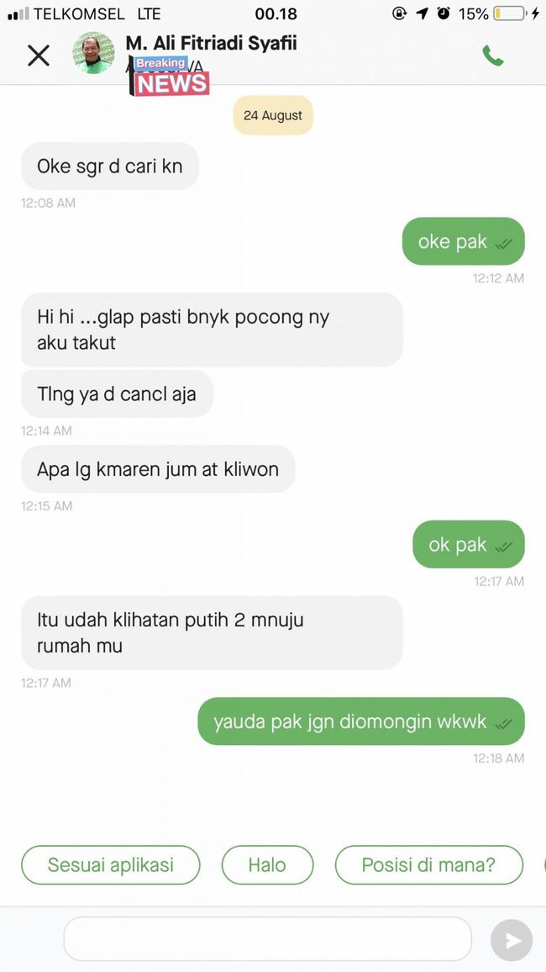Call the driver using the green phone icon
This screenshot has width=546, height=972.
493,55
